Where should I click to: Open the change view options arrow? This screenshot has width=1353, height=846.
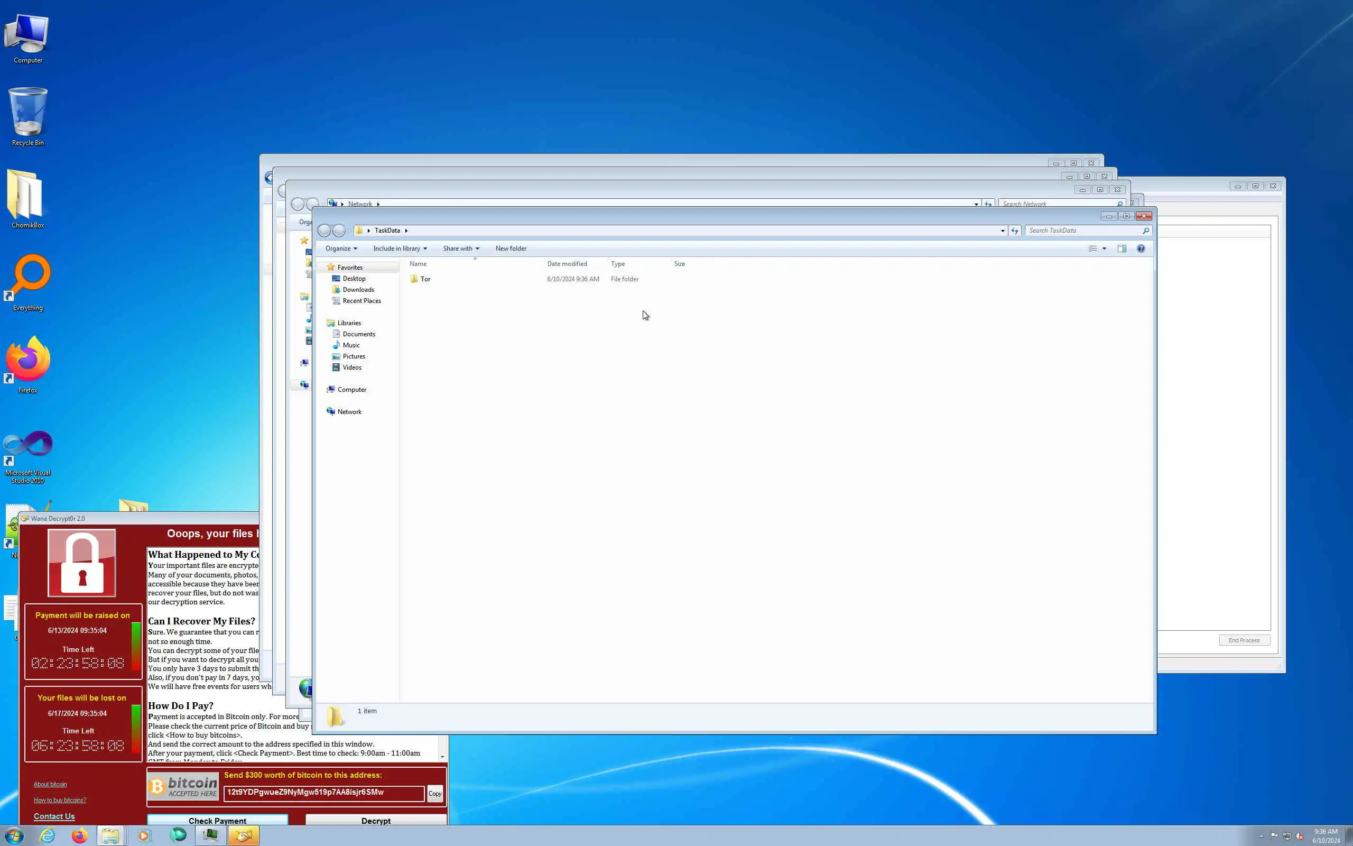1104,249
